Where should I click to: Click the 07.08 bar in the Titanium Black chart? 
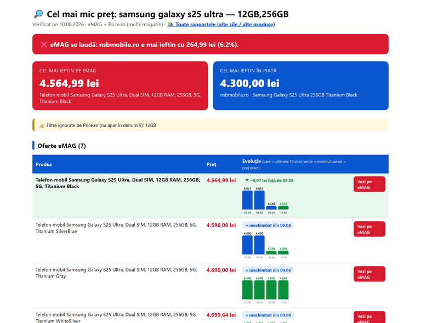(247, 200)
